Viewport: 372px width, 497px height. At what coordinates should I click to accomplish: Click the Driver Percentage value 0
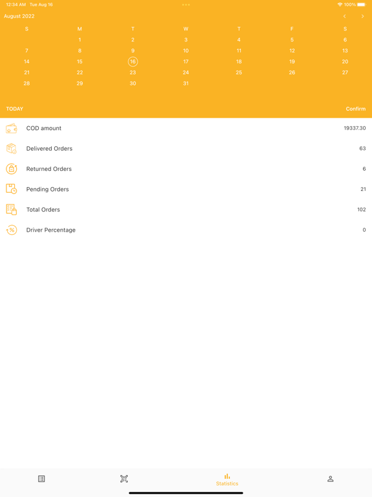364,230
